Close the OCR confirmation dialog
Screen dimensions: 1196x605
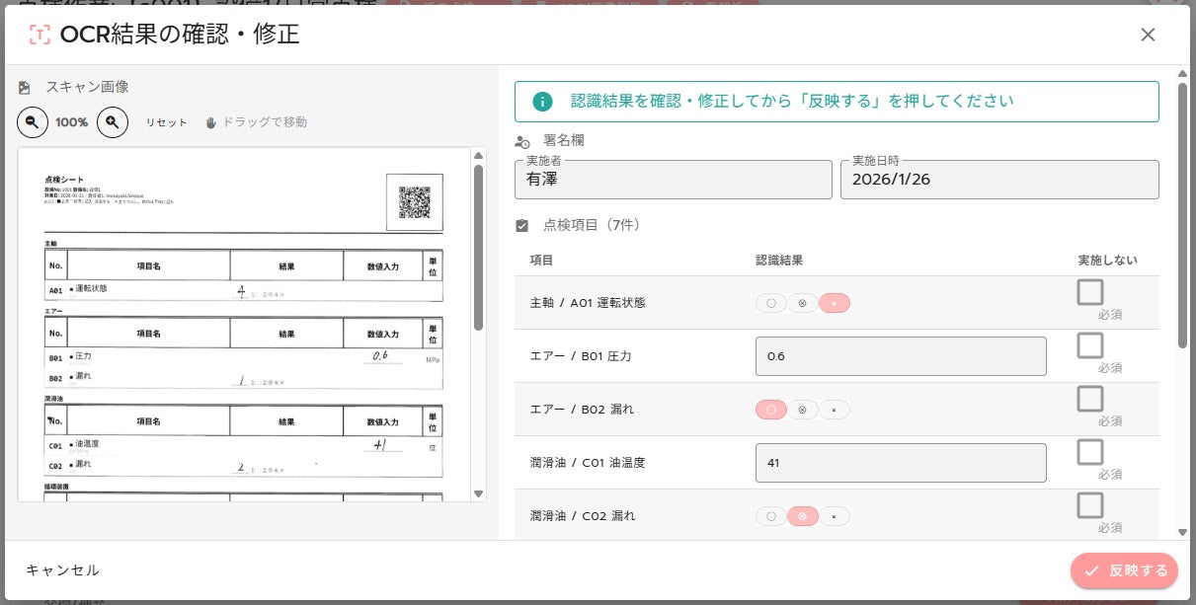click(x=1148, y=35)
